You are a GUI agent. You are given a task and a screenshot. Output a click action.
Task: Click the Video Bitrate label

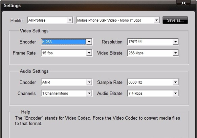tap(110, 53)
